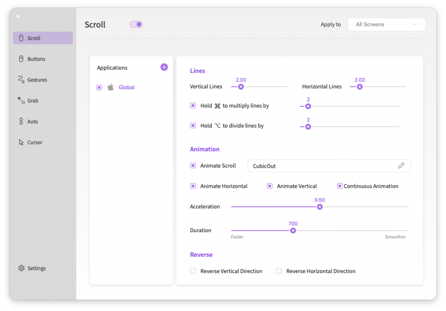Toggle the main Scroll switch off
Image resolution: width=446 pixels, height=311 pixels.
(x=136, y=24)
